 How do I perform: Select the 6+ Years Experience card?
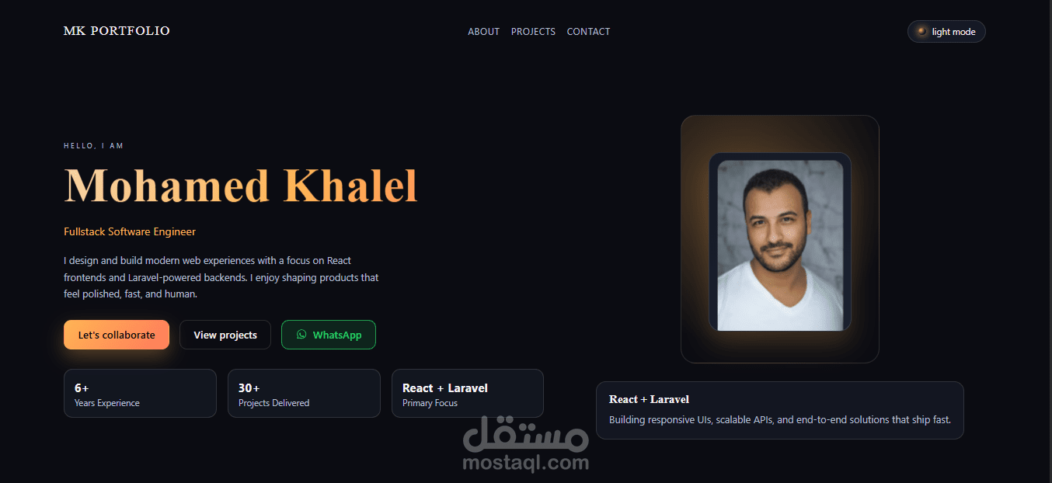point(140,394)
